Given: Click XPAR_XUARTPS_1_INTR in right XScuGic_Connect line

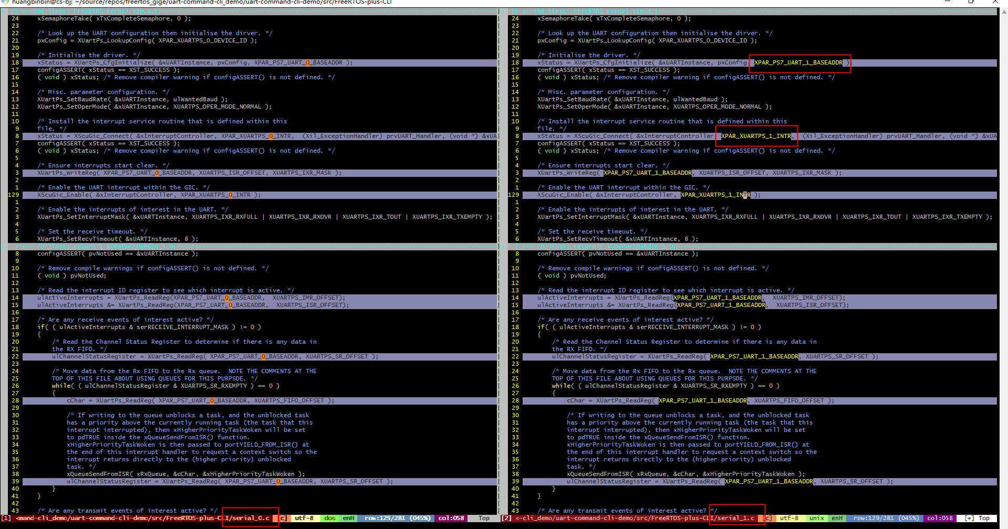Looking at the screenshot, I should 756,136.
